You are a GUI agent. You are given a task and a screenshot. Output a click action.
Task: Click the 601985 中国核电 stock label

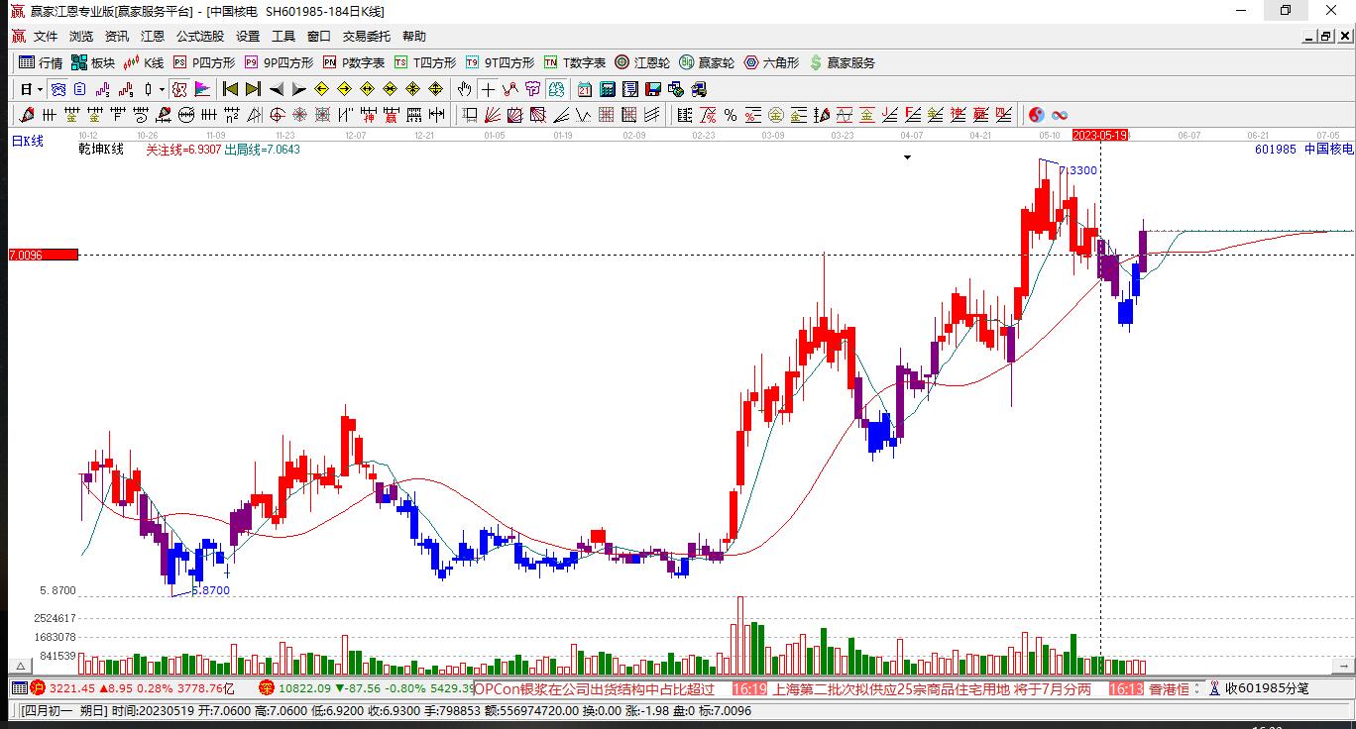pos(1303,150)
